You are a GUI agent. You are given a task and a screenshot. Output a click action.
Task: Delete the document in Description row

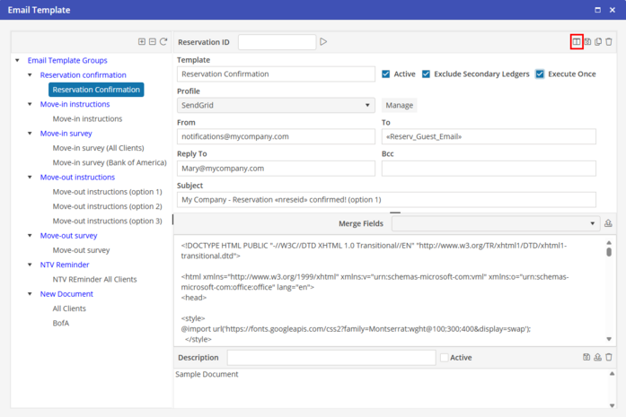(609, 358)
